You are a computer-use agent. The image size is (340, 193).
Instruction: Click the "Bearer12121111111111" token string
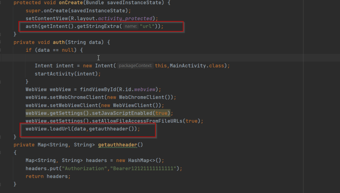[143, 168]
